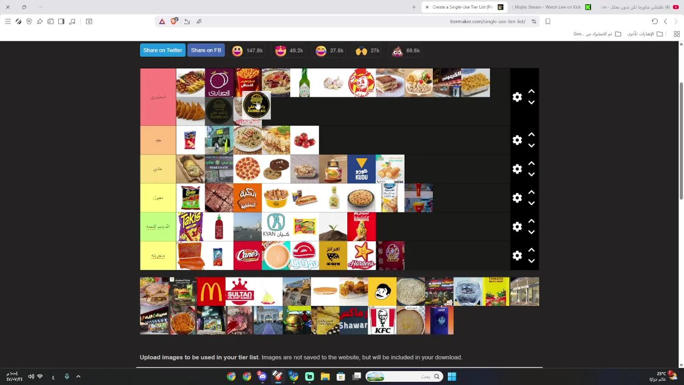The height and width of the screenshot is (385, 684).
Task: Open settings gear for the row with garlic
Action: click(517, 97)
